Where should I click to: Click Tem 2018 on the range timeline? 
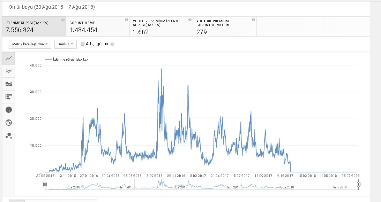[339, 187]
